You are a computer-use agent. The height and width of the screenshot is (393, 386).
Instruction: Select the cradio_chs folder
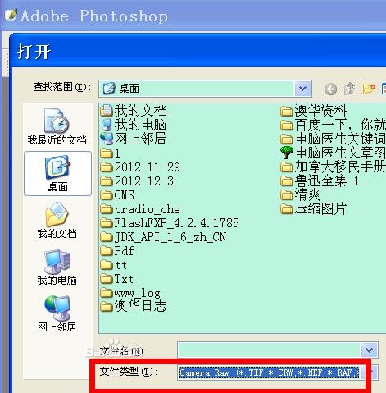140,209
